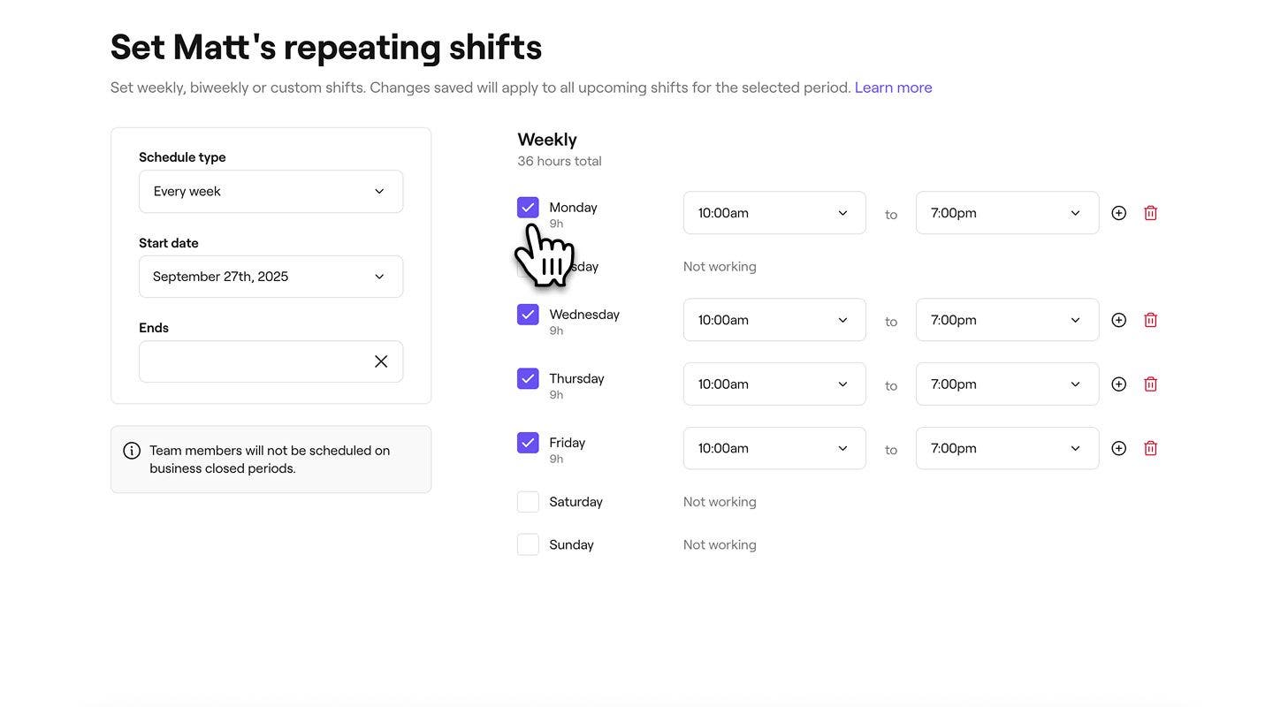Screen dimensions: 1273x707
Task: Open the Learn more link
Action: click(893, 87)
